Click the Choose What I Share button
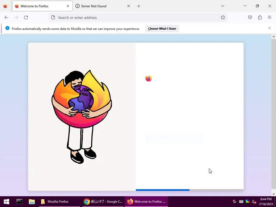Viewport: 276px width, 207px height. (x=162, y=29)
